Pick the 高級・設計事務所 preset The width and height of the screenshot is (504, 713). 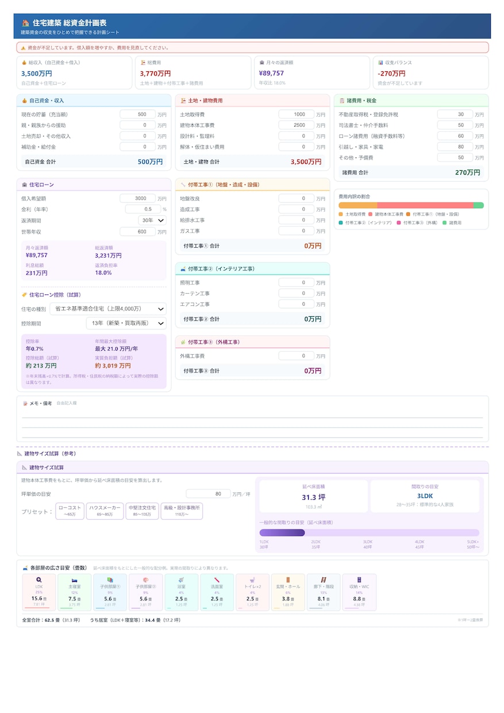[182, 511]
